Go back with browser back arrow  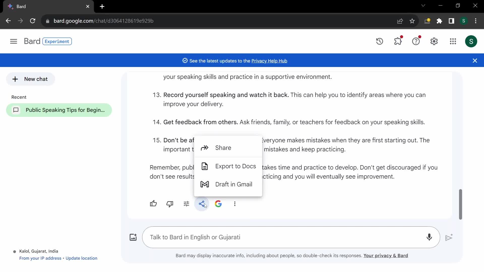(x=8, y=21)
